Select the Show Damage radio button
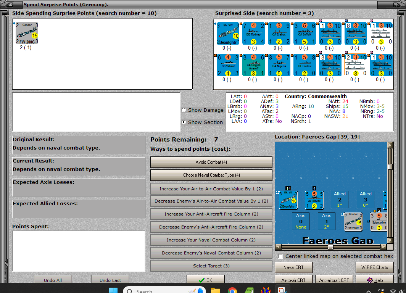 pos(184,110)
